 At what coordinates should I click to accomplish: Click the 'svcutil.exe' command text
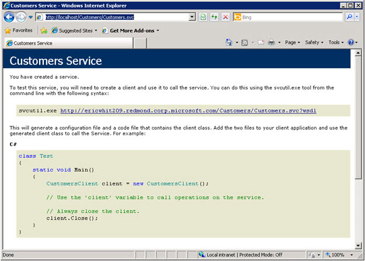point(38,111)
